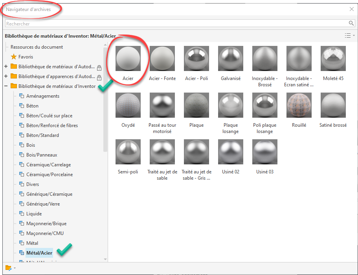Image resolution: width=358 pixels, height=275 pixels.
Task: Click the category tree scrollbar thumb
Action: tap(105, 99)
